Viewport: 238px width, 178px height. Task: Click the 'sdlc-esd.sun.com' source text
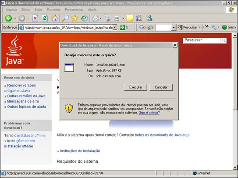point(108,76)
